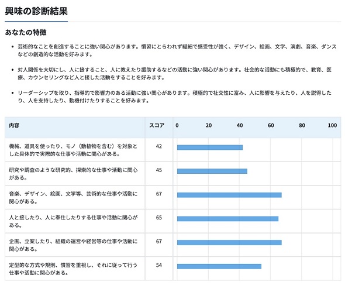Click the 興味の診断結果 page heading
Screen dimensions: 345x285
36,11
